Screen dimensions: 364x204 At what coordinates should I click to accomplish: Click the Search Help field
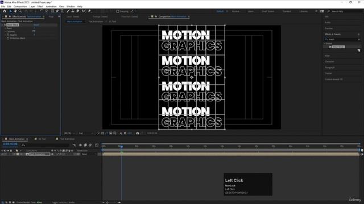345,11
